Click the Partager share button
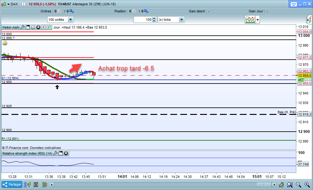The width and height of the screenshot is (313, 190). (x=12, y=184)
